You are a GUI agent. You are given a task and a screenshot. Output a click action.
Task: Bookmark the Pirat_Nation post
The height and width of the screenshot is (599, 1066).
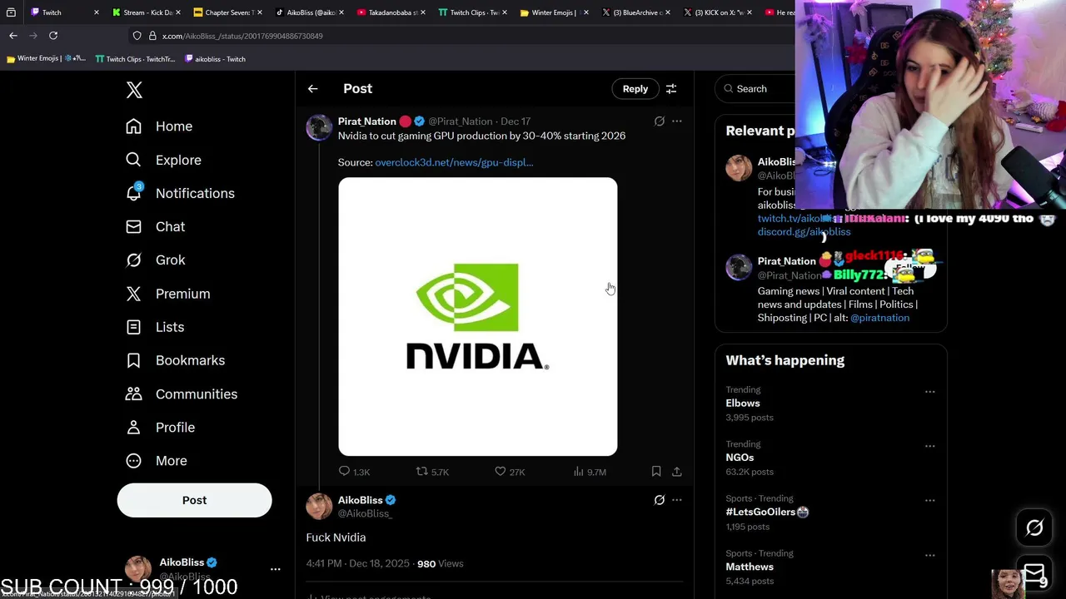656,472
